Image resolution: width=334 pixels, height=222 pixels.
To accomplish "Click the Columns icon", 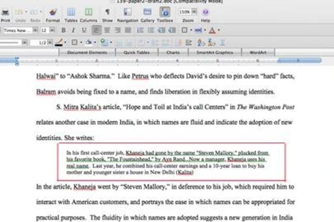I will tap(88, 12).
